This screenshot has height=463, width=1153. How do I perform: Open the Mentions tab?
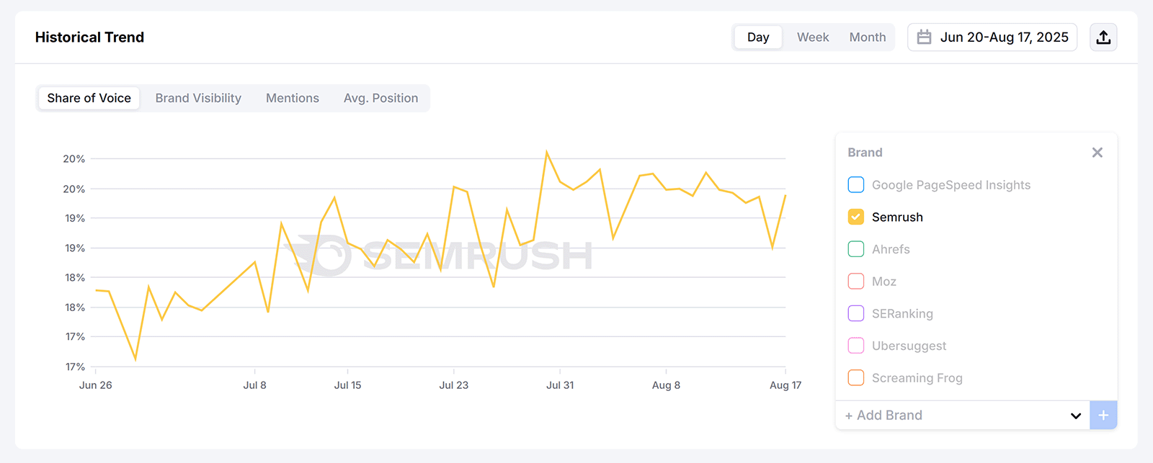[x=292, y=98]
